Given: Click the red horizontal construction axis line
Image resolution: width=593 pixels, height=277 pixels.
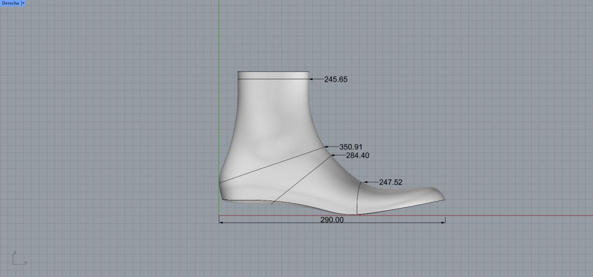Looking at the screenshot, I should (x=517, y=216).
